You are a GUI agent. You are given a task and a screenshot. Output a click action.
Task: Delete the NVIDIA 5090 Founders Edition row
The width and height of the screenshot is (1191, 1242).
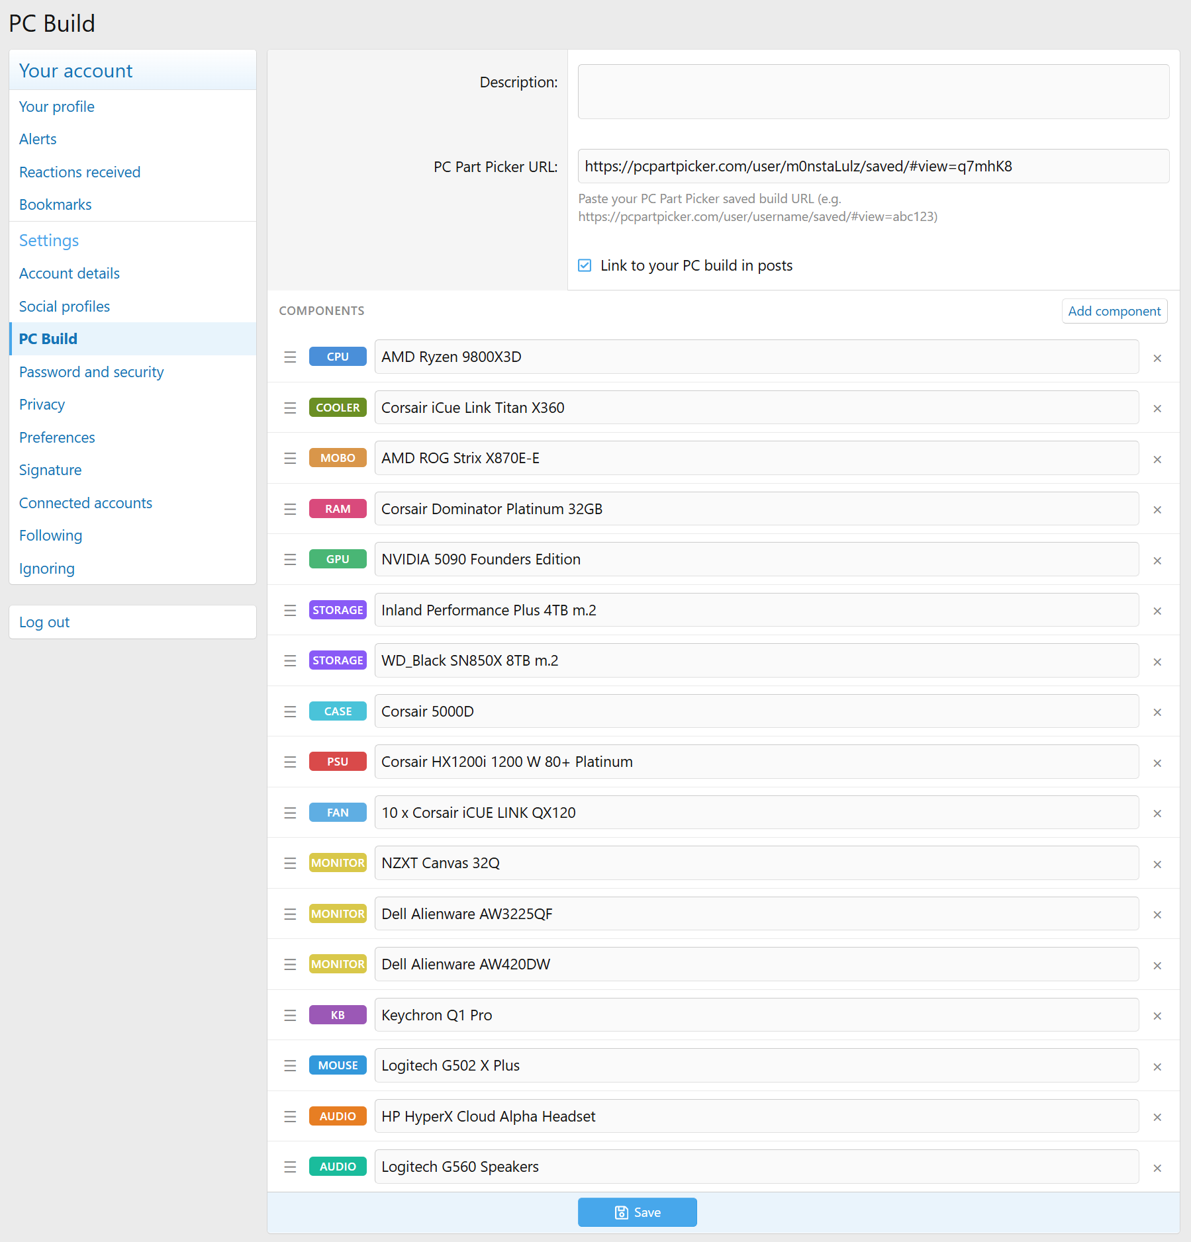[x=1157, y=560]
